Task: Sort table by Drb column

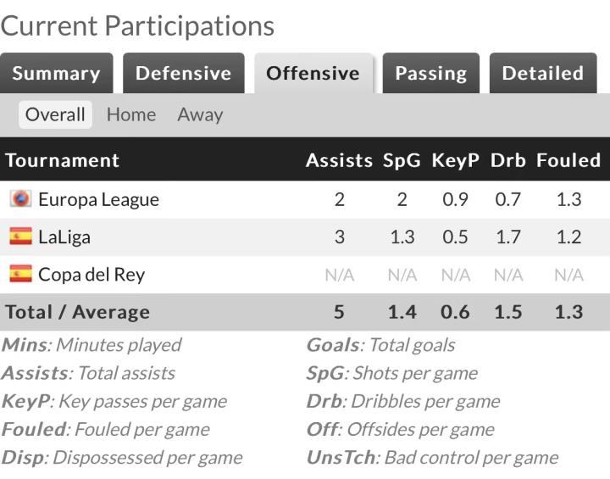Action: [508, 160]
